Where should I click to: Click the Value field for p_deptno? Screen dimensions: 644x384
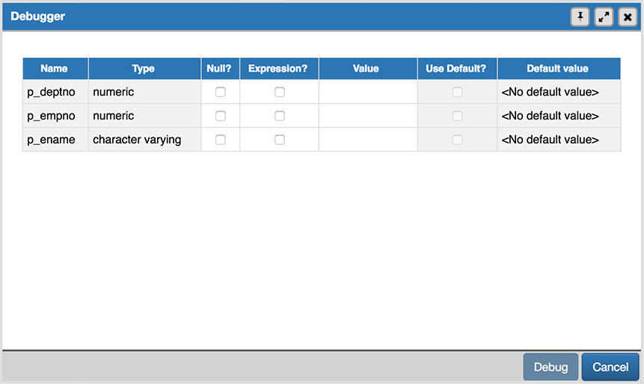click(367, 92)
